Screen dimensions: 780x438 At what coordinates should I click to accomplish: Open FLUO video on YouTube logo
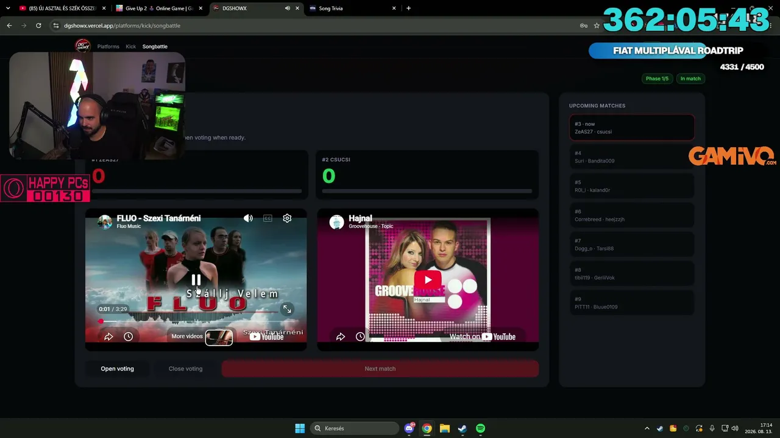[267, 336]
